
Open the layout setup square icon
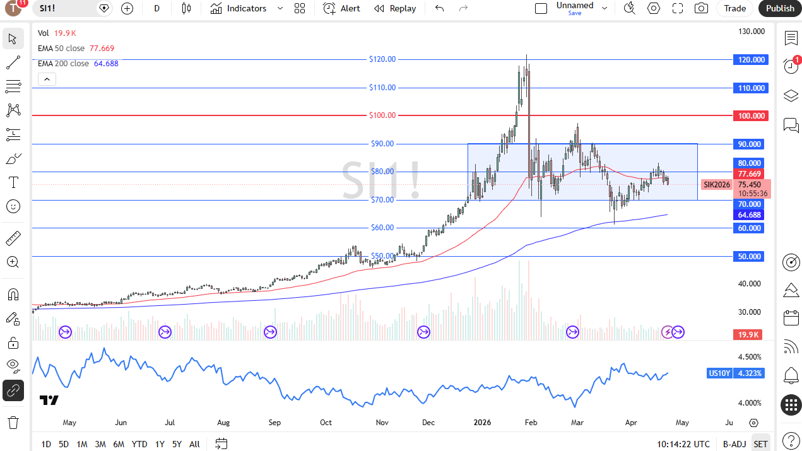[x=541, y=8]
